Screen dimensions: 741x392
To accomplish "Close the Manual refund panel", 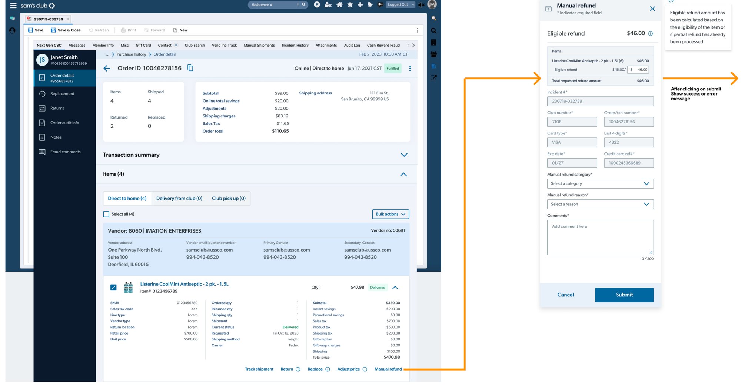I will 652,9.
